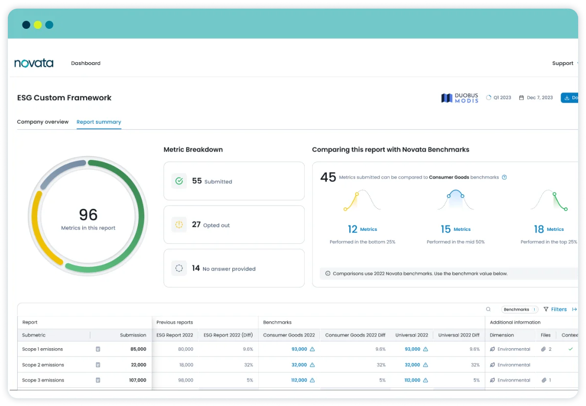The image size is (586, 406).
Task: Click the Universal 2022 column header
Action: (412, 335)
